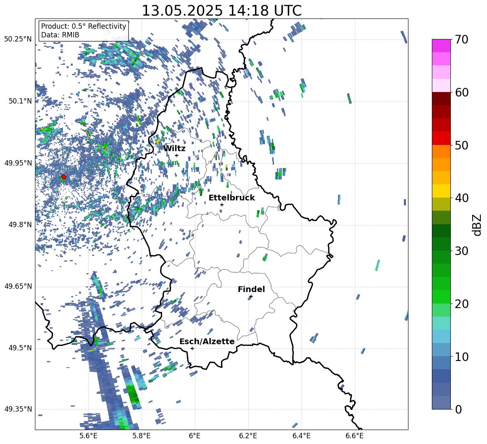This screenshot has height=444, width=487.
Task: Select the Wiltz city label
Action: tap(174, 148)
